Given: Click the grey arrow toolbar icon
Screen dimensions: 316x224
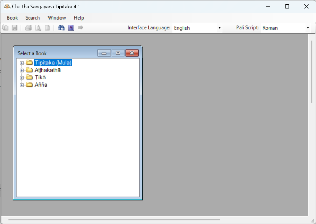Looking at the screenshot, I should click(x=80, y=27).
